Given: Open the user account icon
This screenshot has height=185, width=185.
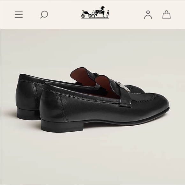Looking at the screenshot, I should point(148,15).
